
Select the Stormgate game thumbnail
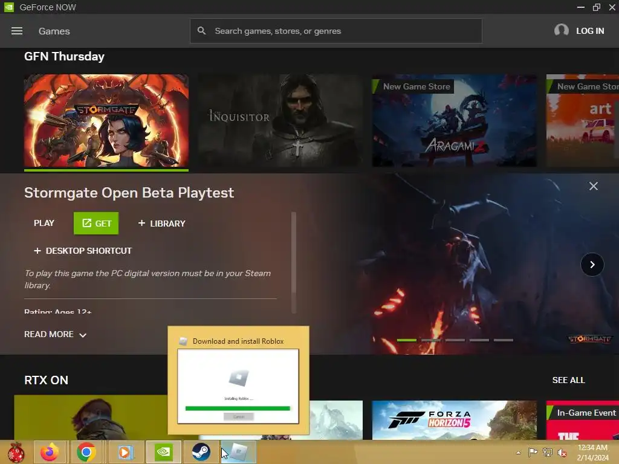pos(106,120)
